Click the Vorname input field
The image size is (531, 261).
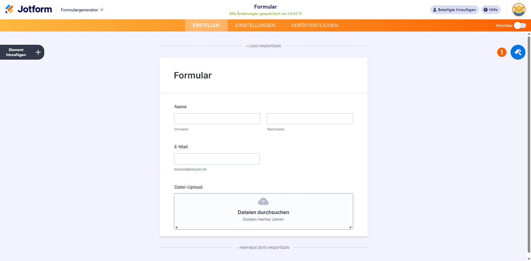point(217,119)
